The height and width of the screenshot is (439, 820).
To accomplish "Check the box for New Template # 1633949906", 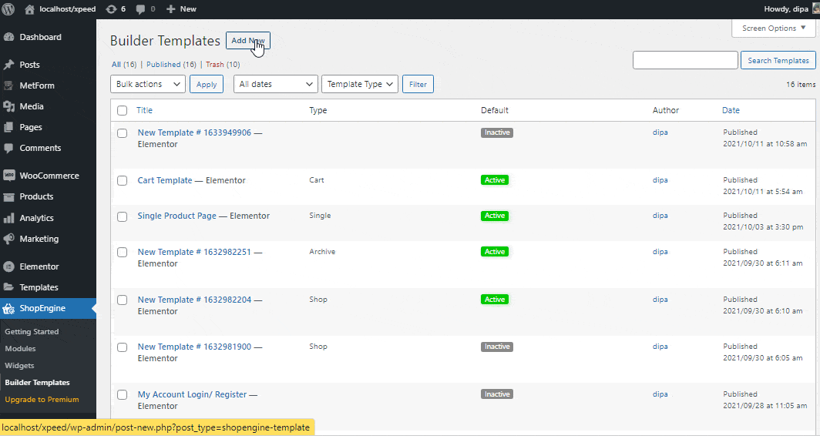I will [x=123, y=133].
